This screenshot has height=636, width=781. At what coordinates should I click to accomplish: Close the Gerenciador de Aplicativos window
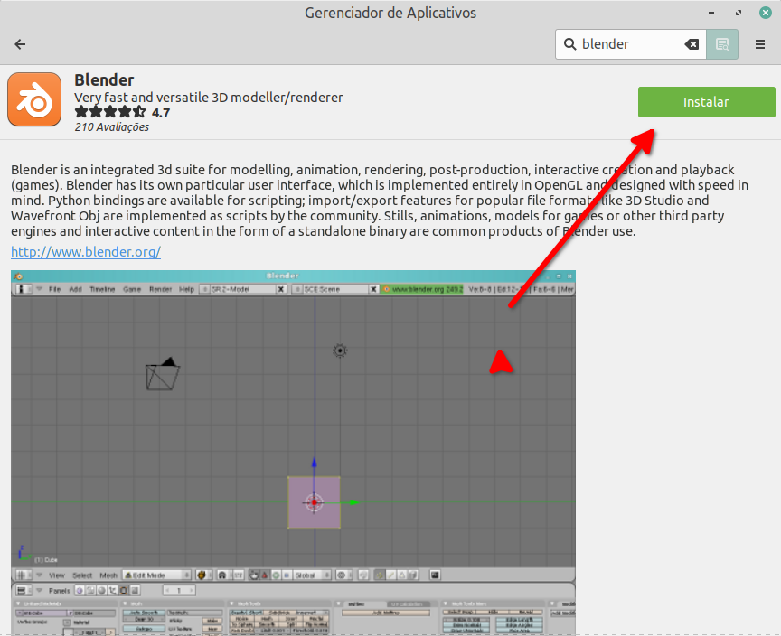click(765, 13)
